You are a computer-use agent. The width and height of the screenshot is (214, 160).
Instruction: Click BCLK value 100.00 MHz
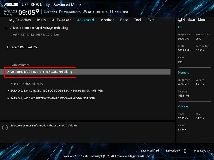pos(185,50)
